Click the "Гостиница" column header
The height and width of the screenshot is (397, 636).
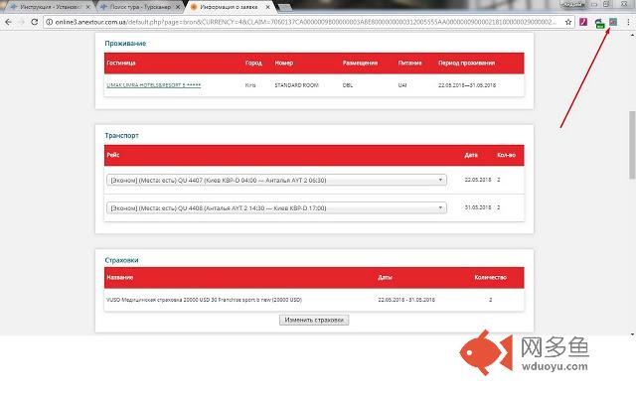[x=121, y=63]
